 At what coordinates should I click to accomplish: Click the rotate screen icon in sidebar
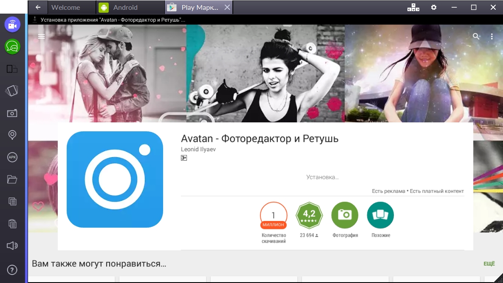click(x=12, y=91)
